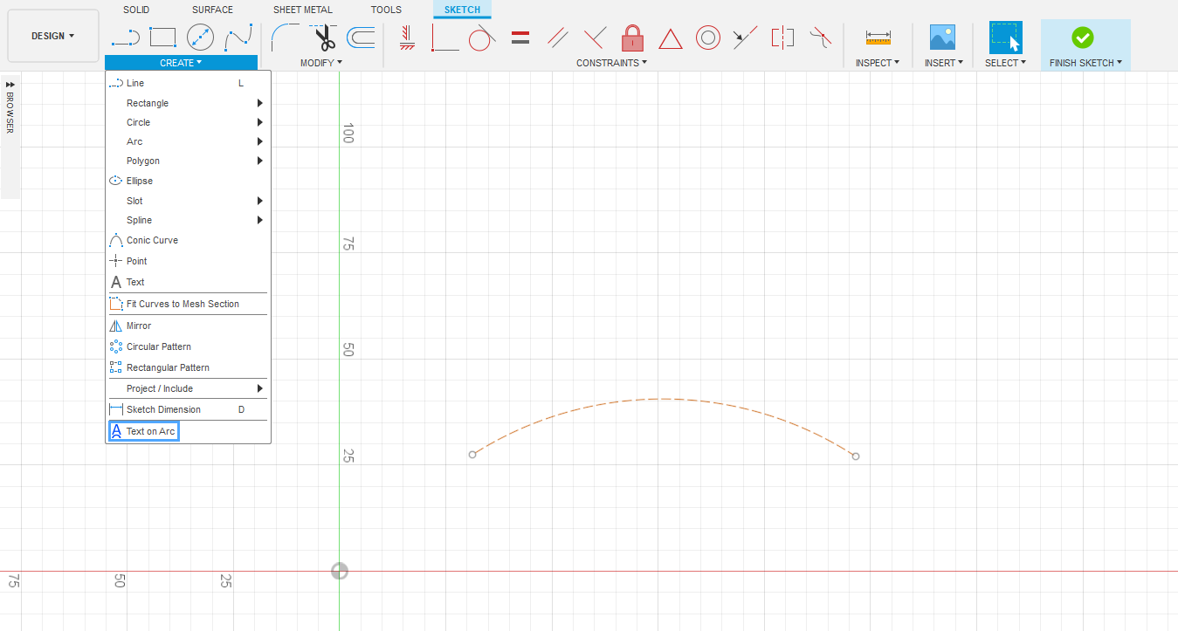Image resolution: width=1178 pixels, height=631 pixels.
Task: Select the Line tool icon in the toolbar
Action: tap(125, 38)
